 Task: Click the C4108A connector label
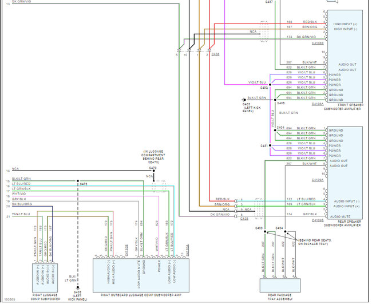click(x=318, y=104)
